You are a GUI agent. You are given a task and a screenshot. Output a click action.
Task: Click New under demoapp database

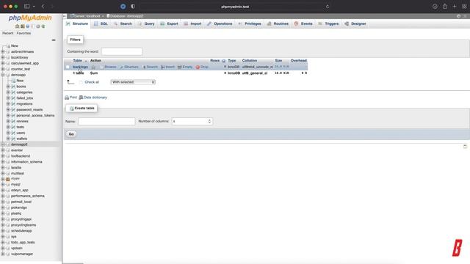point(20,81)
